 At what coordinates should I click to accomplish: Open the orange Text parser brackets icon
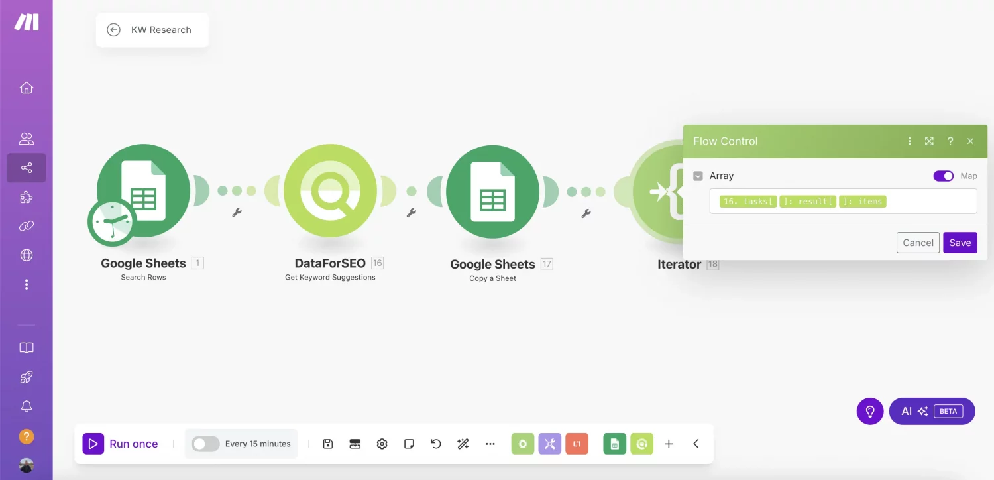pyautogui.click(x=577, y=444)
